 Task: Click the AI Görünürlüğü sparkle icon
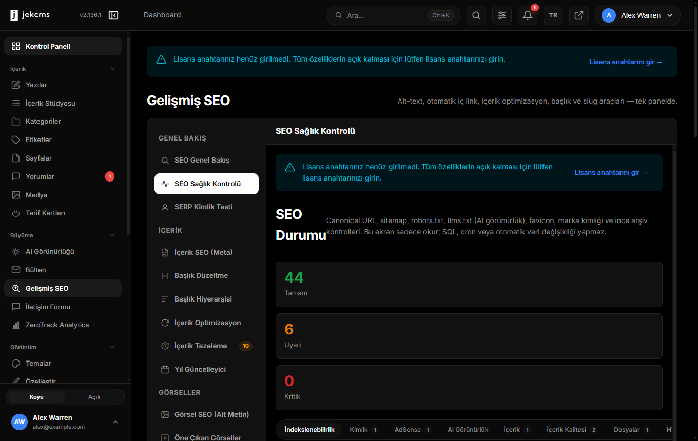pos(16,252)
